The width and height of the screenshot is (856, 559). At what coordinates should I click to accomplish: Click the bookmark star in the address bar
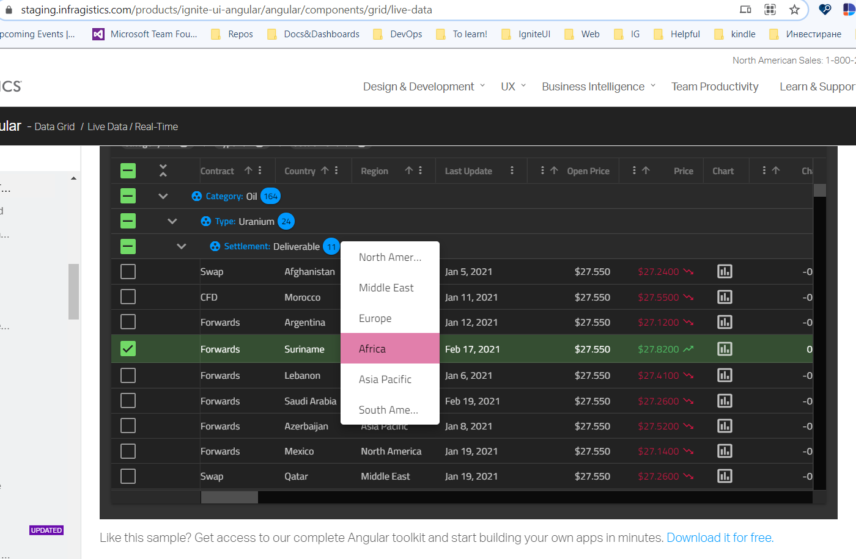click(794, 10)
